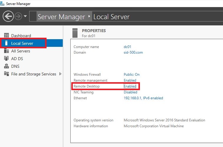The width and height of the screenshot is (223, 147).
Task: Click the NIC Teaming Disabled link
Action: [x=130, y=92]
